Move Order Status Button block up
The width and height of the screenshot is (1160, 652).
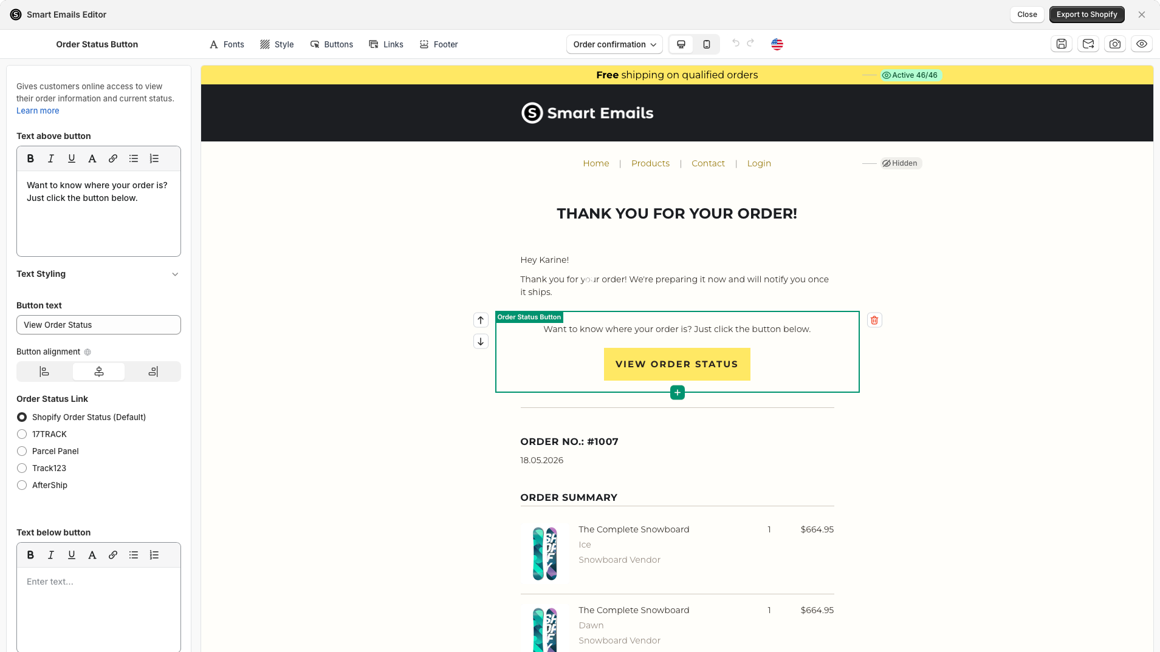(481, 320)
